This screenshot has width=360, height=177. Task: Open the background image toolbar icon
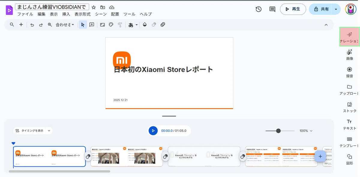(102, 25)
